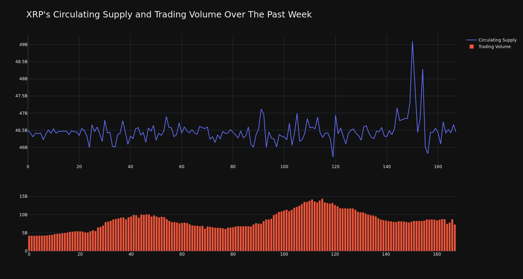Click x-axis label 140 on volume chart
The width and height of the screenshot is (523, 279).
coord(386,254)
